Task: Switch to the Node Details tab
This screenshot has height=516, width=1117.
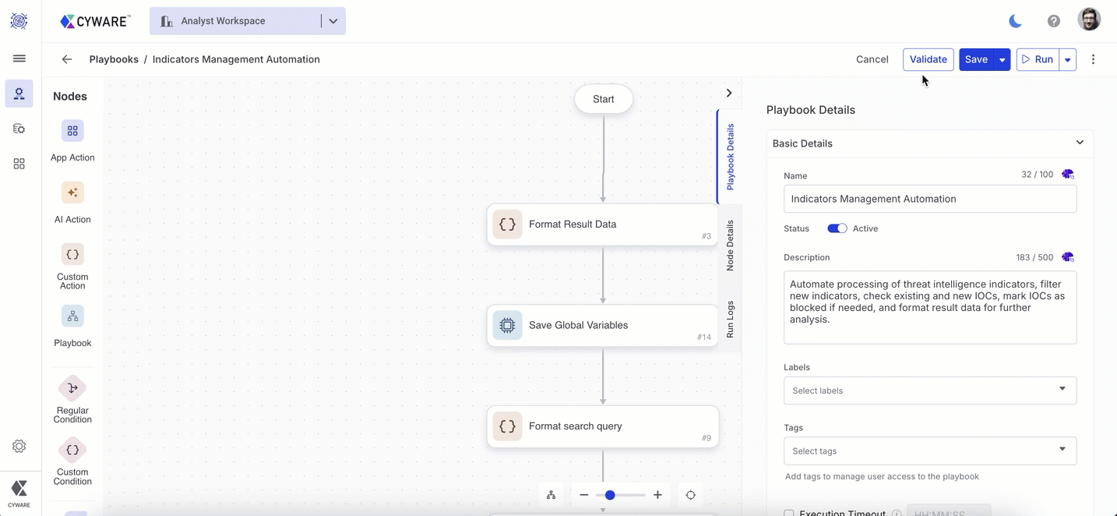Action: pyautogui.click(x=730, y=245)
